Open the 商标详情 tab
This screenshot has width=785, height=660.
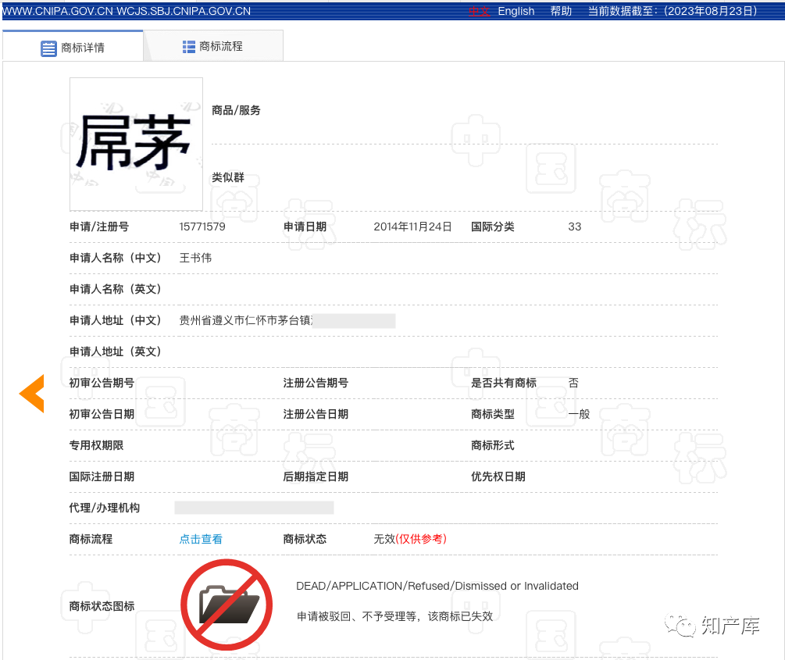pos(82,48)
